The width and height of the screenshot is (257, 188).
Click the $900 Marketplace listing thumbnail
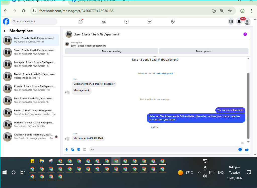(x=67, y=44)
